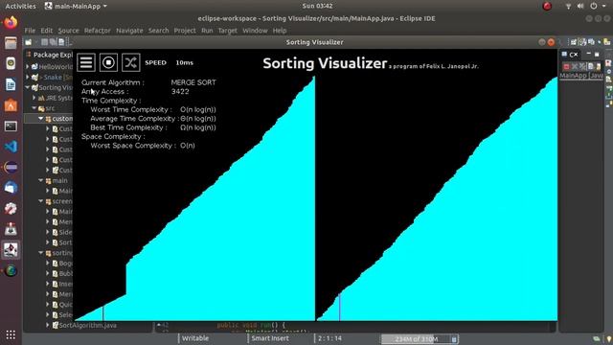Viewport: 613px width, 345px height.
Task: Minimize the Eclipse Console view
Action: click(x=589, y=54)
